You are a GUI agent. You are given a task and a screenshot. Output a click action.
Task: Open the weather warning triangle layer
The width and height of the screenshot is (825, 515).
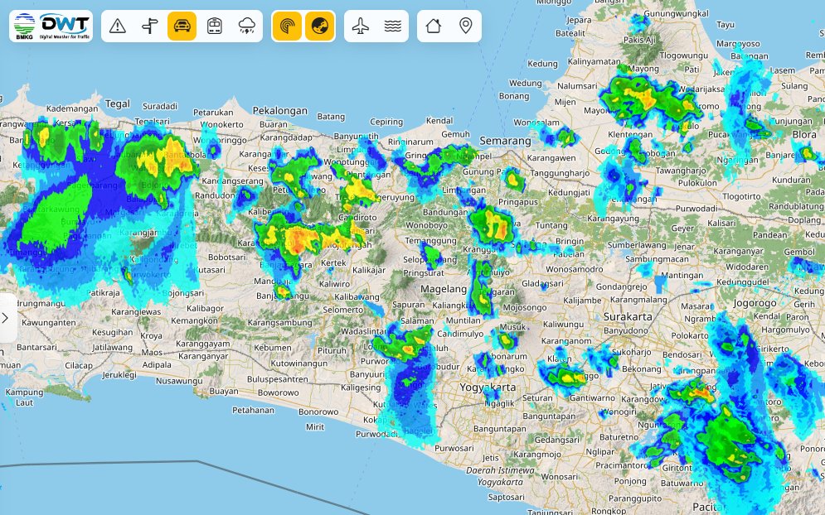[x=118, y=26]
